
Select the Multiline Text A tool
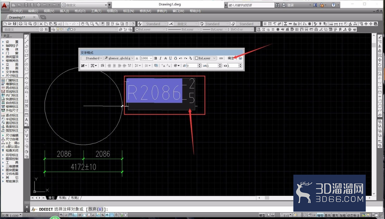point(27,120)
